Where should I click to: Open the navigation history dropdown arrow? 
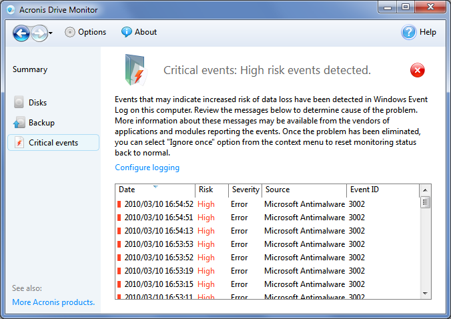coord(51,33)
